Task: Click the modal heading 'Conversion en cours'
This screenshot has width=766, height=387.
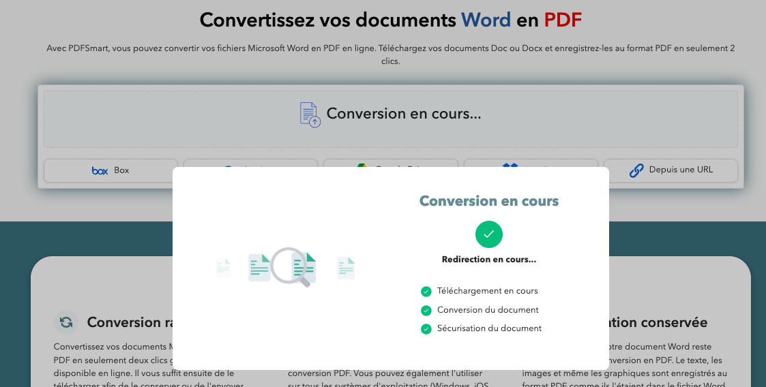Action: click(488, 201)
